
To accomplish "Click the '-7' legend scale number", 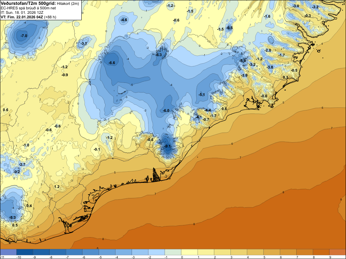I will 68,257.
